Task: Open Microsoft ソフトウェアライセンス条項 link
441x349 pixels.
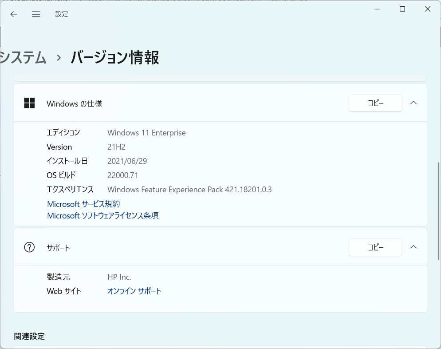Action: pos(102,216)
